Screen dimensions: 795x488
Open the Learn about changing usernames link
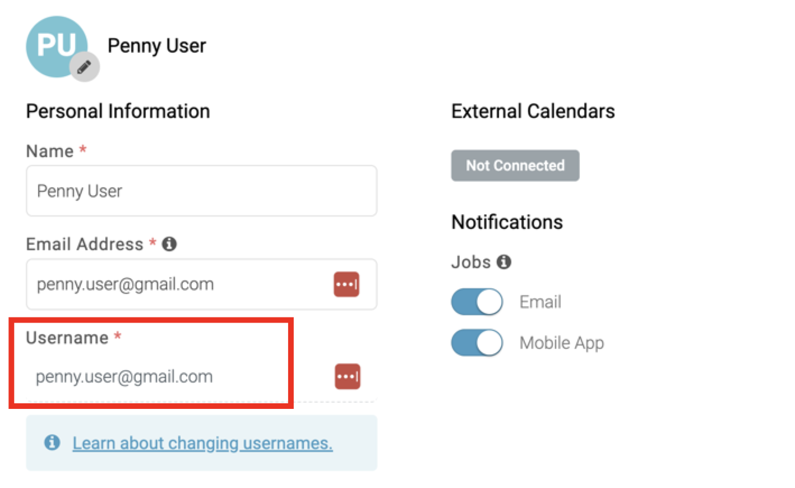(202, 443)
